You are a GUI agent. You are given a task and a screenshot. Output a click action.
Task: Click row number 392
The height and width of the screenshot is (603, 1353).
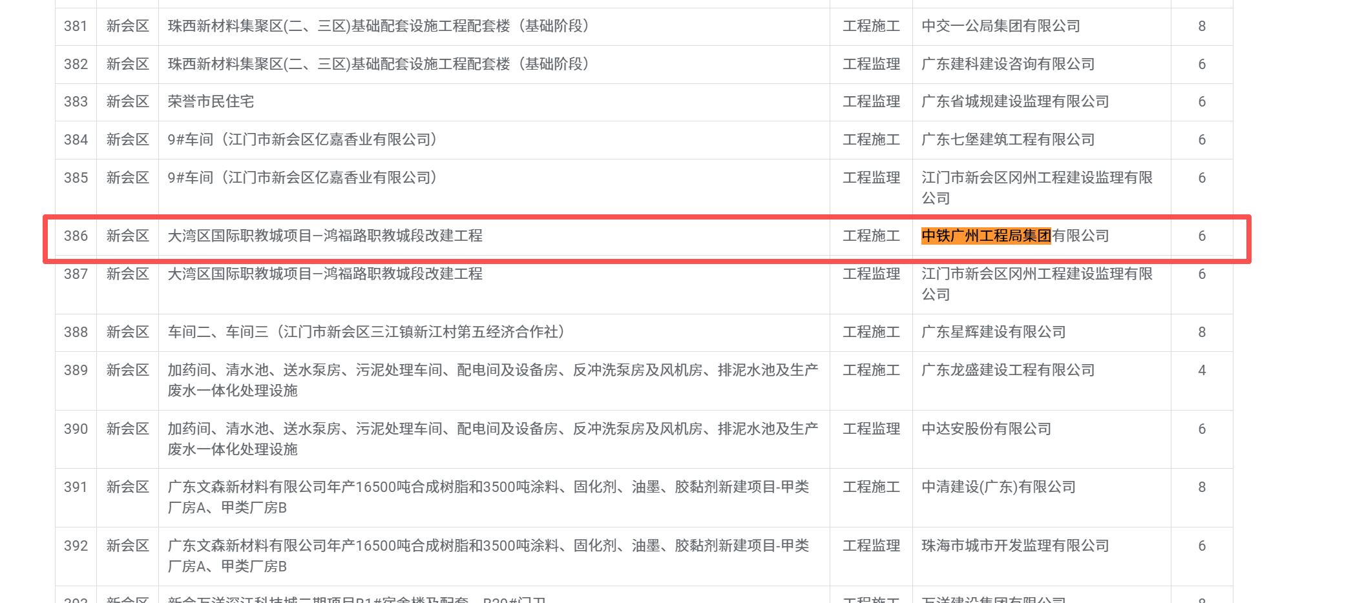[76, 546]
